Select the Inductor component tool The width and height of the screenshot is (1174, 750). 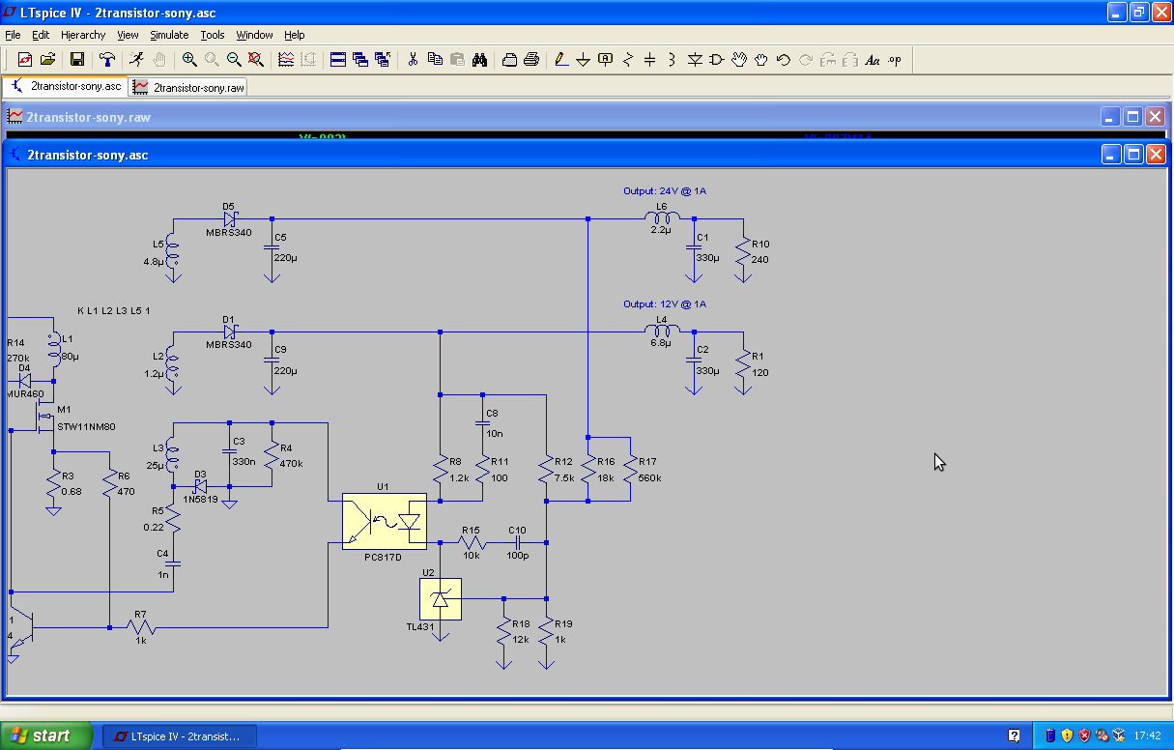pyautogui.click(x=673, y=60)
